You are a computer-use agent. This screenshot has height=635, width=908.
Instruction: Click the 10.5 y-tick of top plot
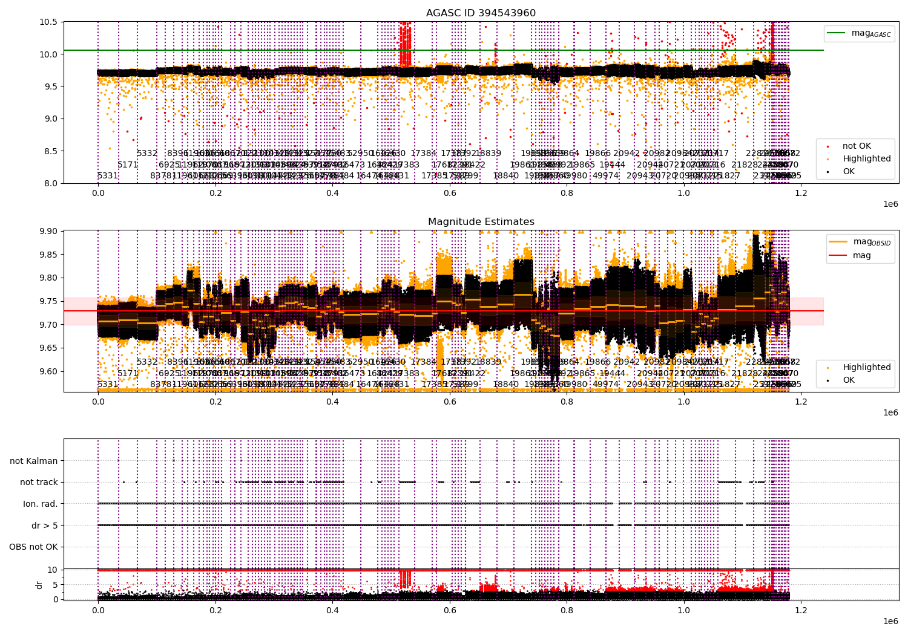(48, 22)
